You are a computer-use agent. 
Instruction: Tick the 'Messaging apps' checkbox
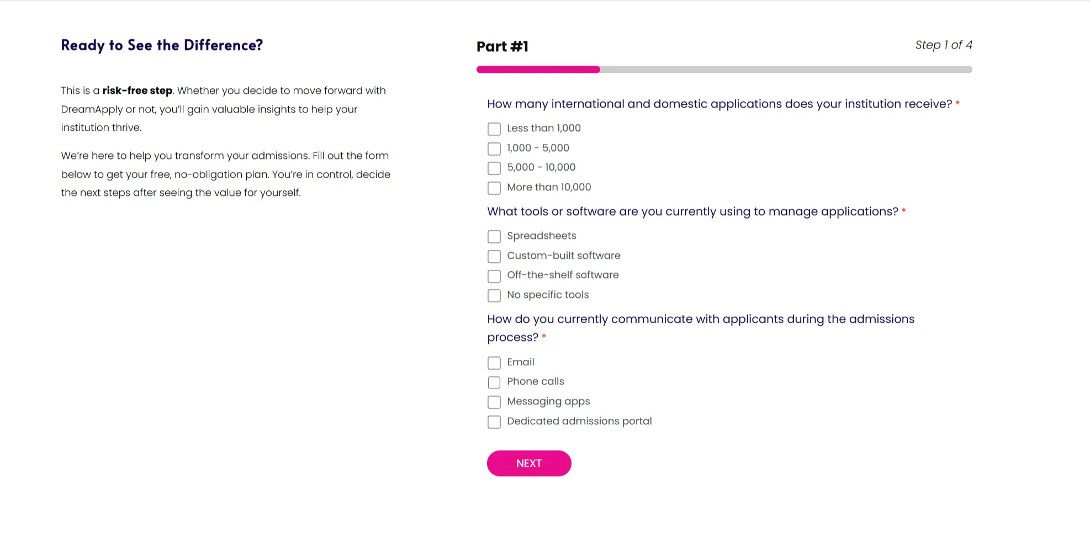(494, 402)
